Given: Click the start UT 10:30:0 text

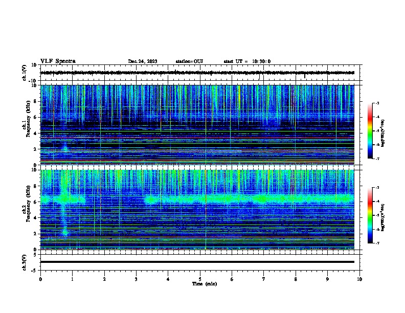Looking at the screenshot, I should (x=247, y=61).
